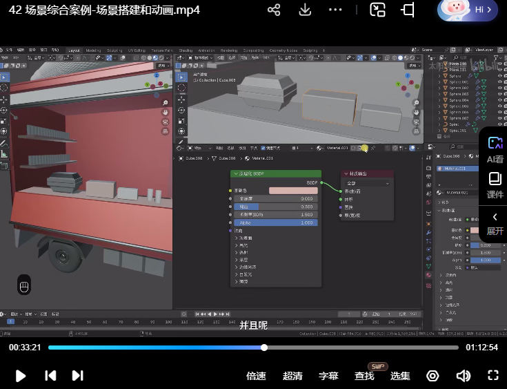Image resolution: width=507 pixels, height=389 pixels.
Task: Skip to the next video
Action: pyautogui.click(x=78, y=376)
